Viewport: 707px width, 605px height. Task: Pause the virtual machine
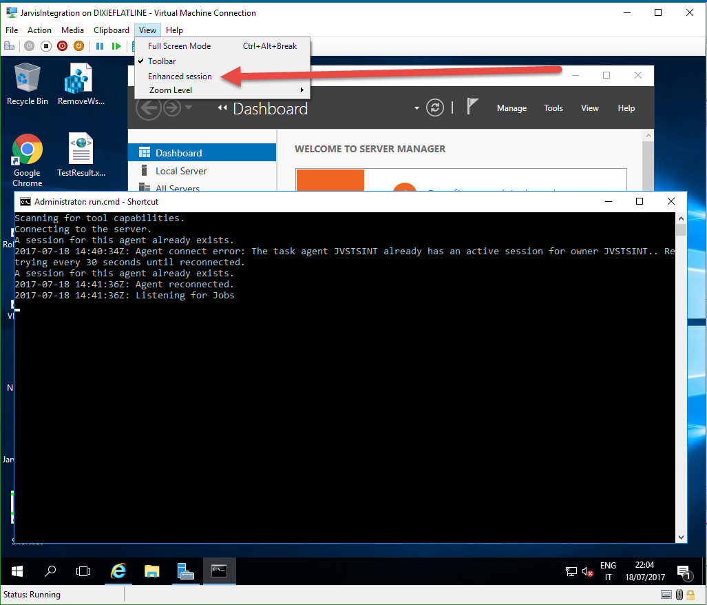tap(100, 46)
